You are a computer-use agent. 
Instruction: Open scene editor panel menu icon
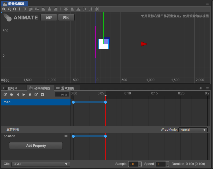[x=207, y=4]
